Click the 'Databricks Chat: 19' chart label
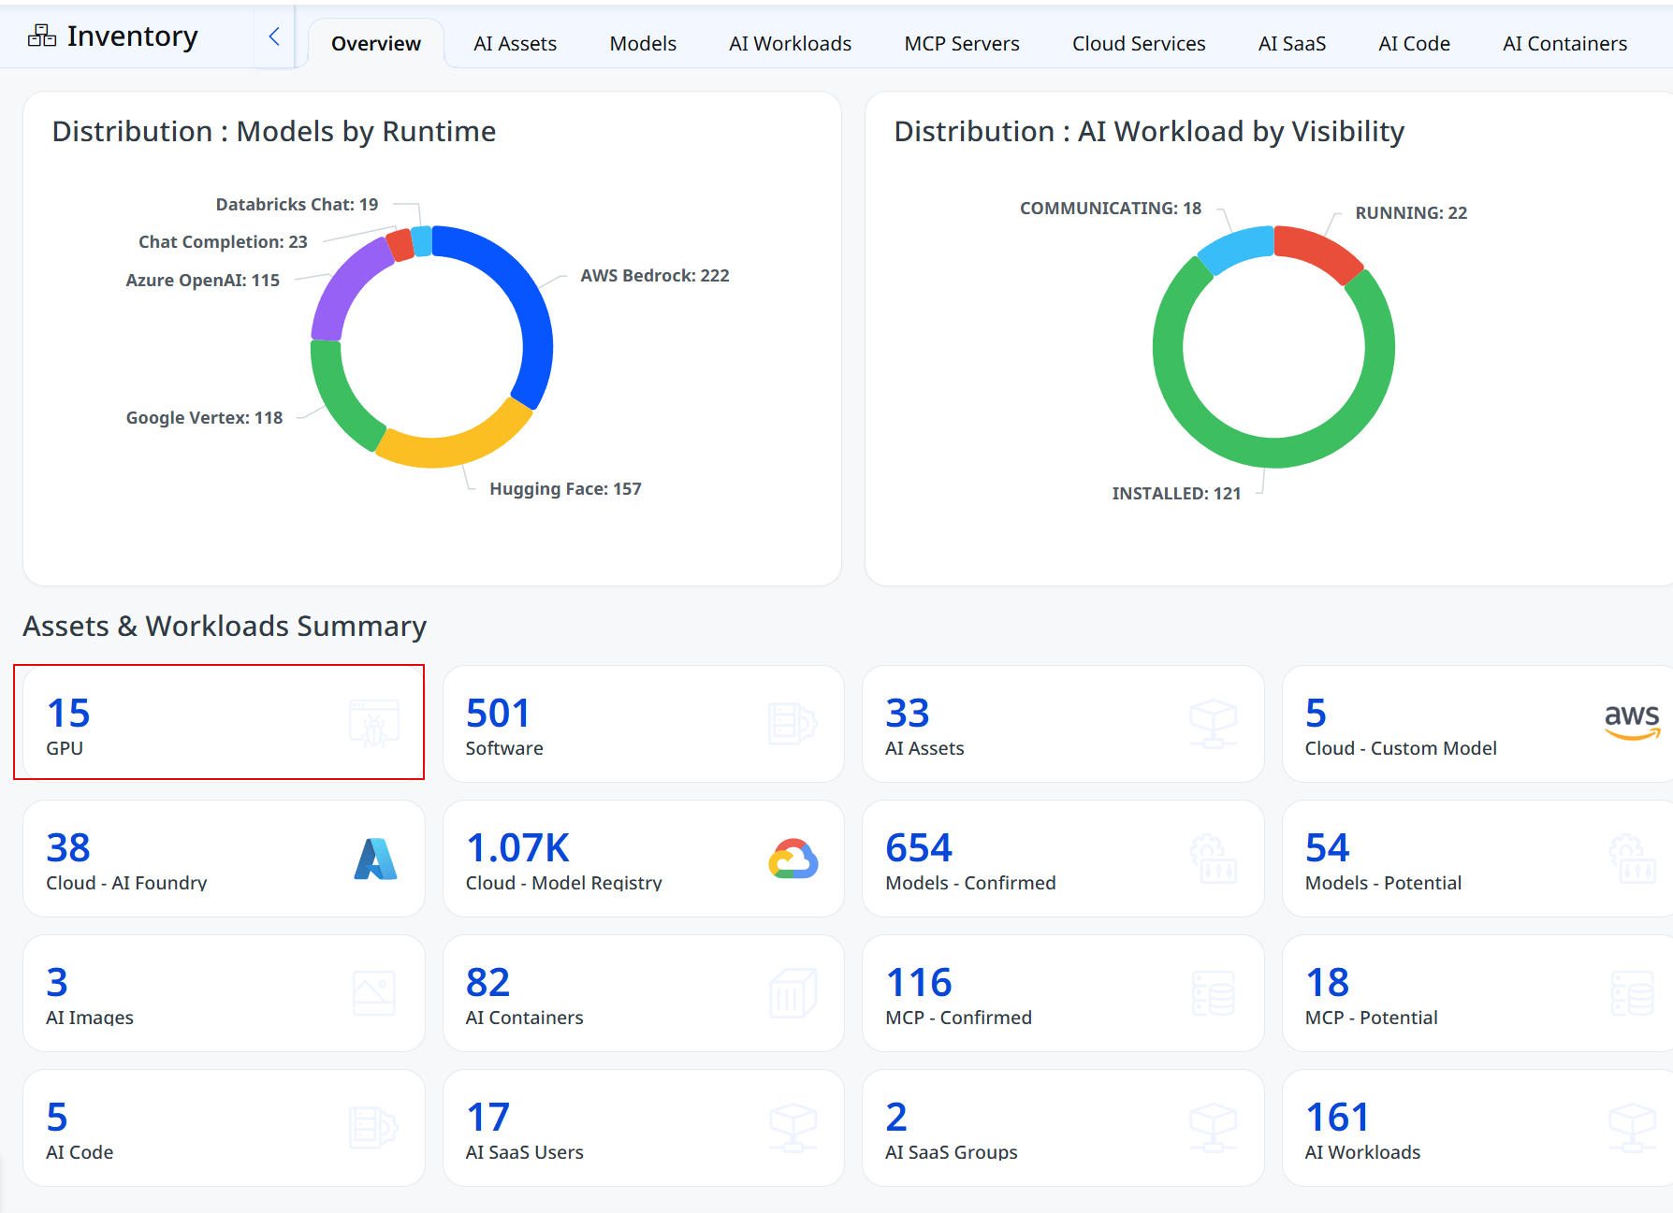 297,205
